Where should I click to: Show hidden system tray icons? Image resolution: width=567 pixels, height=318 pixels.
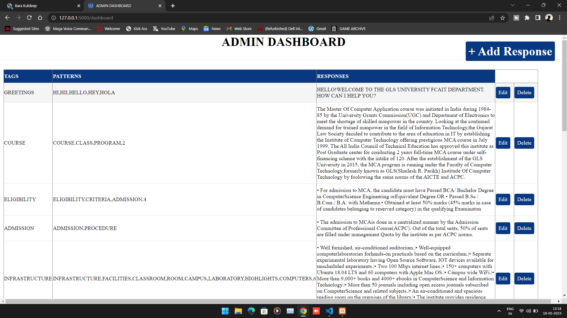coord(499,311)
